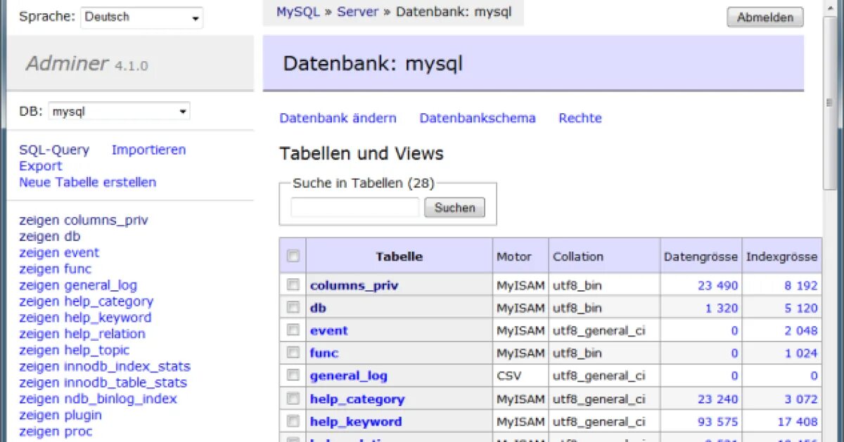844x442 pixels.
Task: Open the columns_priv table link
Action: click(x=354, y=285)
